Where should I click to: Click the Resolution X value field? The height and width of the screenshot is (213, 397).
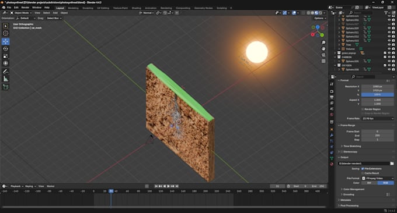click(x=378, y=86)
